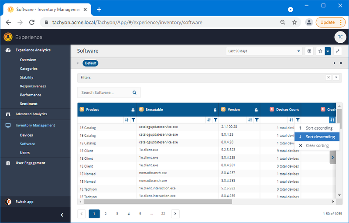Select the Default view tab

tap(90, 63)
